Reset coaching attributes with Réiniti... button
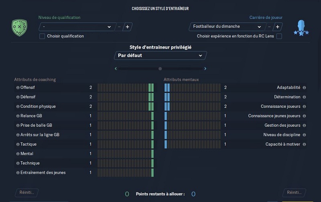This screenshot has height=202, width=321. [27, 193]
